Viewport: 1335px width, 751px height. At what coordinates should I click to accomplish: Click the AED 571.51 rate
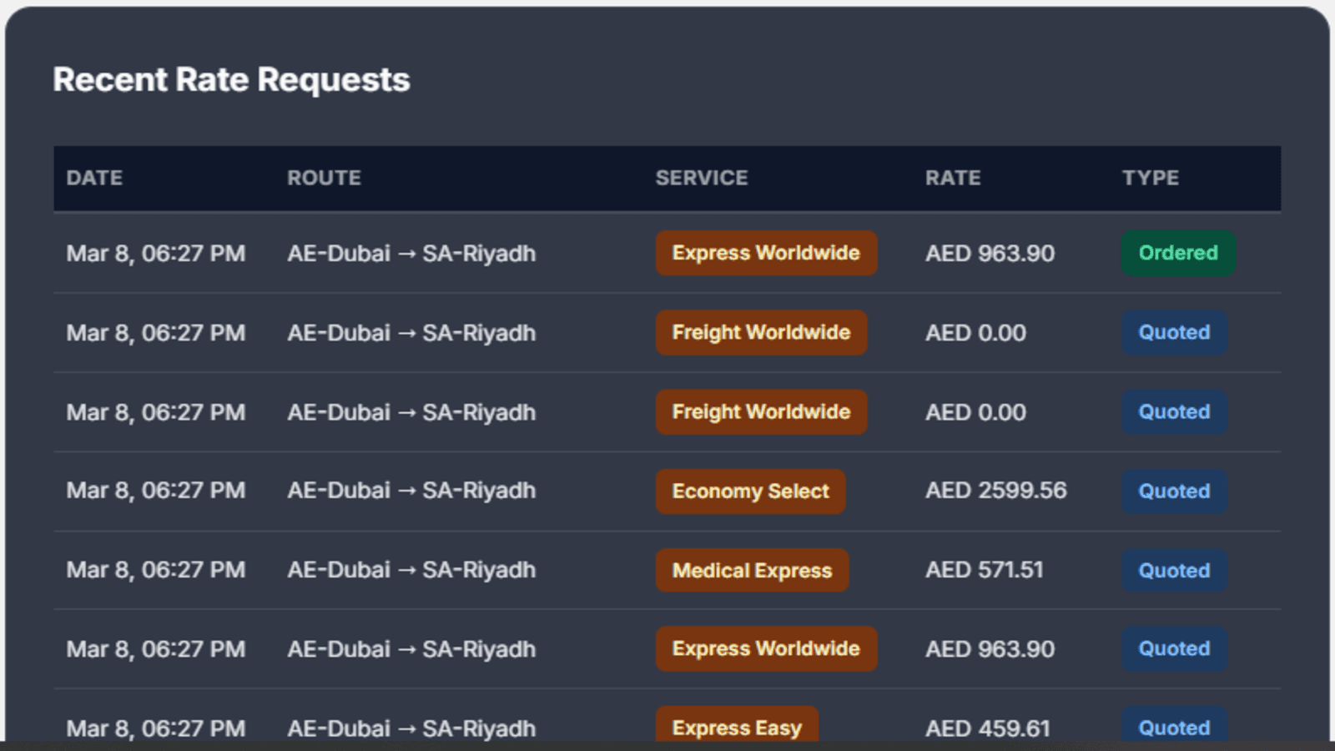[984, 570]
